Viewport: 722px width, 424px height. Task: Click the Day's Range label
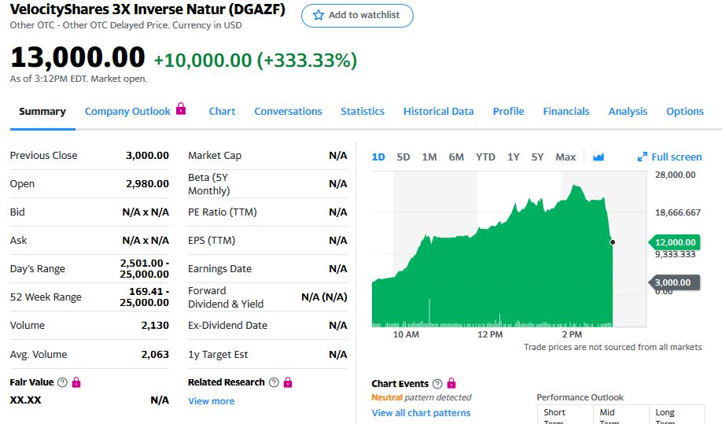point(37,269)
